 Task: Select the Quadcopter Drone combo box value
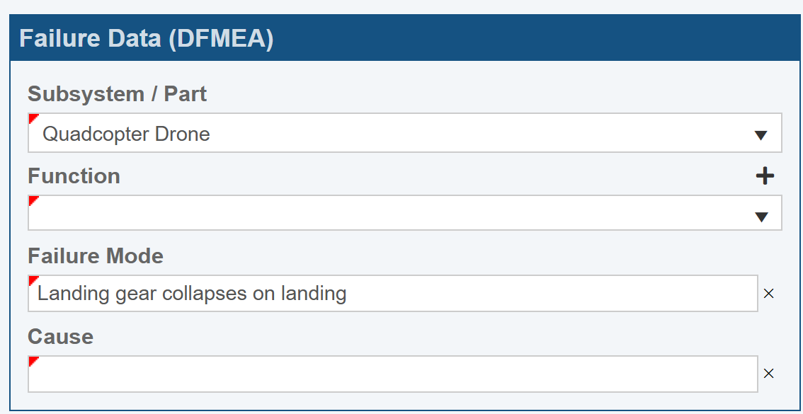(126, 134)
